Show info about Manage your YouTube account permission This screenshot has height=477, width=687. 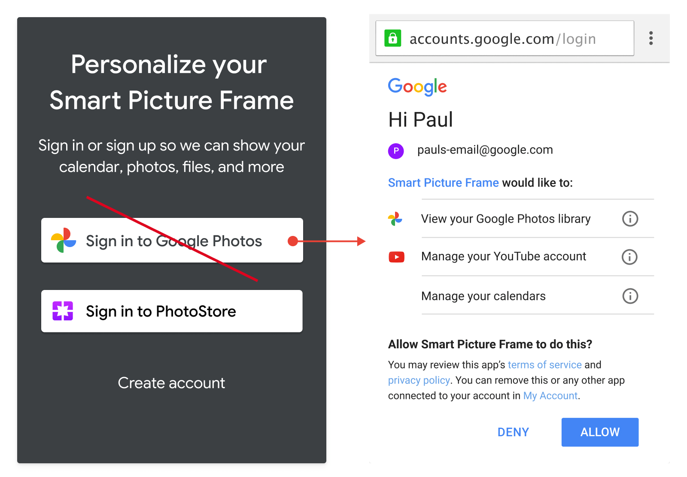pos(629,257)
